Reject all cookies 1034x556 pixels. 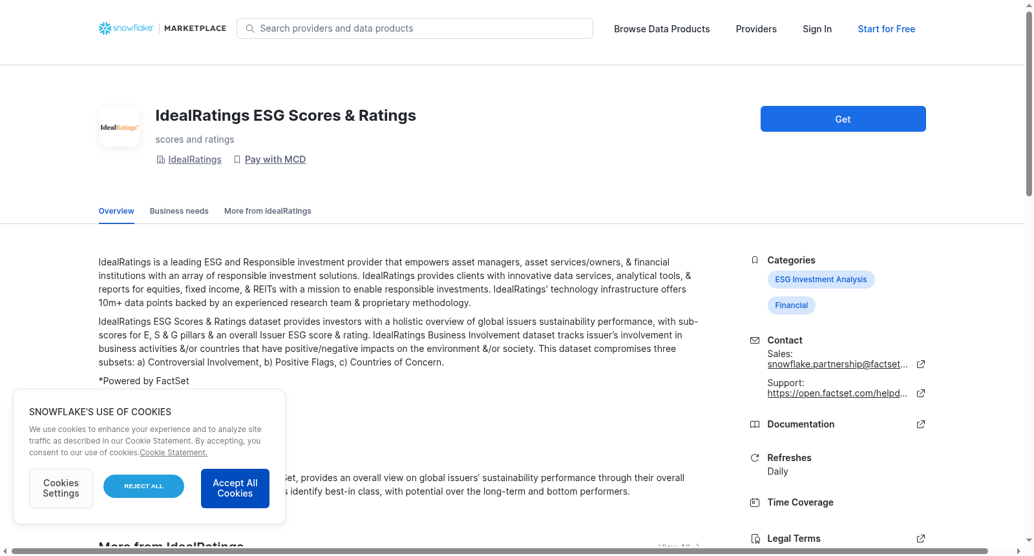click(143, 486)
